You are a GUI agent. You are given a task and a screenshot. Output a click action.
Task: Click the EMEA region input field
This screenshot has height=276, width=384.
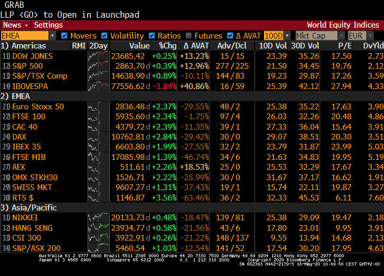coord(25,36)
